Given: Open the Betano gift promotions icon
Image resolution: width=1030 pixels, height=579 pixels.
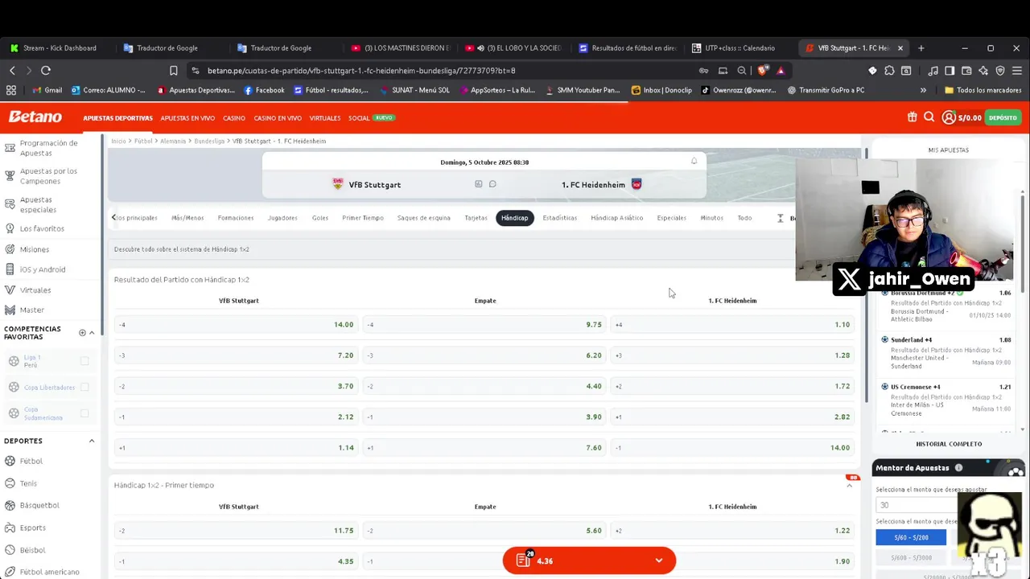Looking at the screenshot, I should [912, 117].
